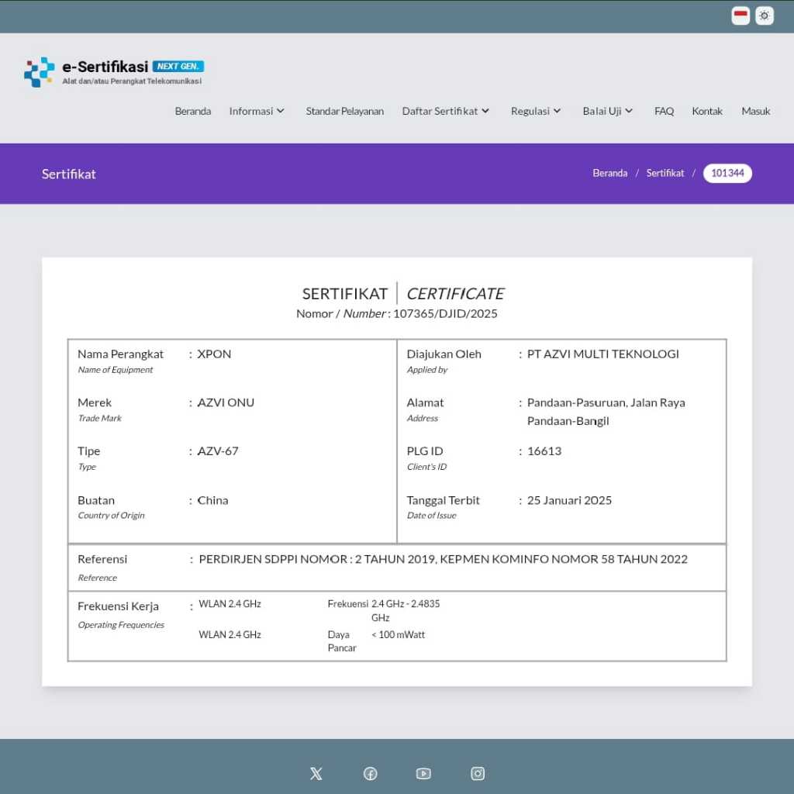The height and width of the screenshot is (794, 794).
Task: Open the Kontak page
Action: pos(707,111)
